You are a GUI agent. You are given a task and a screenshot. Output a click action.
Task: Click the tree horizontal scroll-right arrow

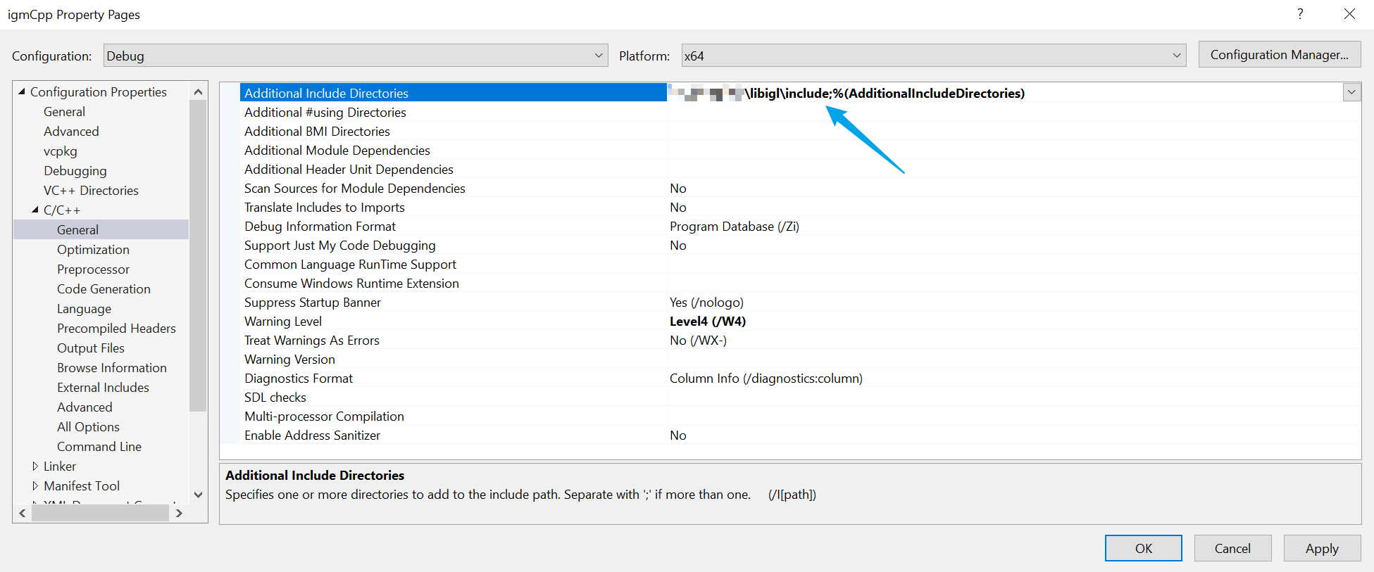point(179,513)
